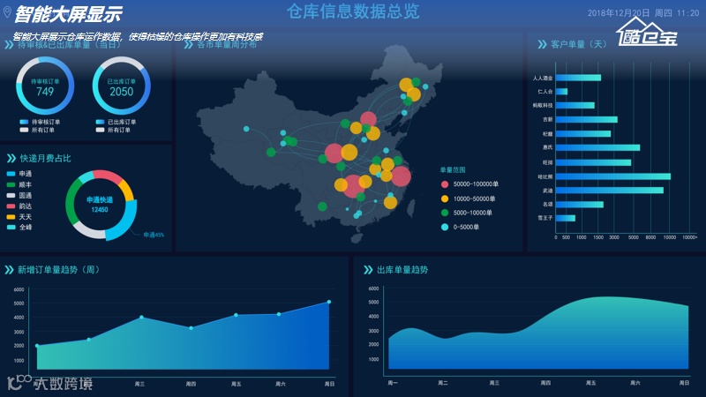The height and width of the screenshot is (397, 706).
Task: Click the 客户单量(天) section title
Action: coord(579,45)
